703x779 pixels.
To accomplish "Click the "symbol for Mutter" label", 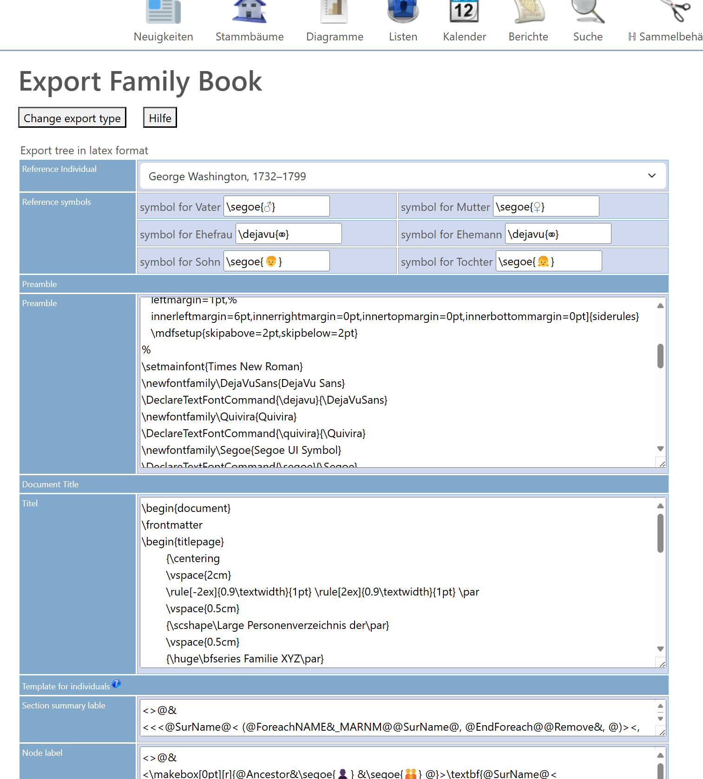I will pyautogui.click(x=446, y=207).
